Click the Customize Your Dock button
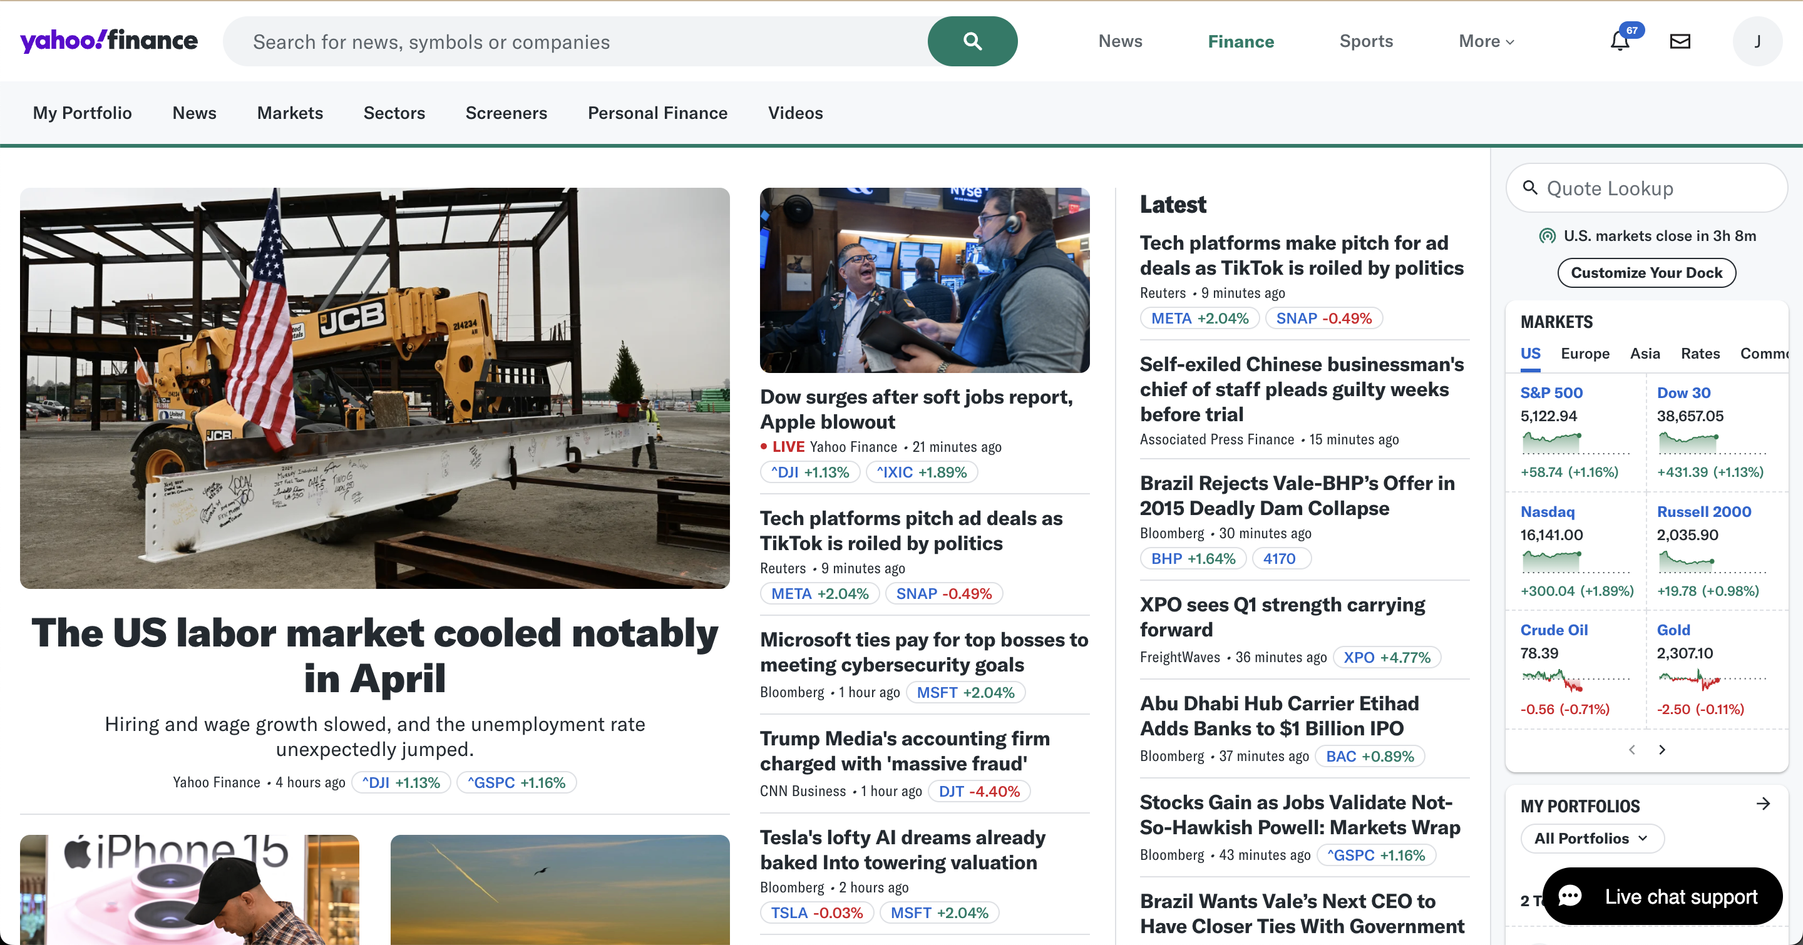Viewport: 1803px width, 945px height. click(x=1646, y=272)
